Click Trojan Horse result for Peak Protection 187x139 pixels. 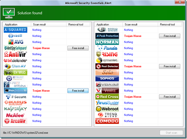133,36
